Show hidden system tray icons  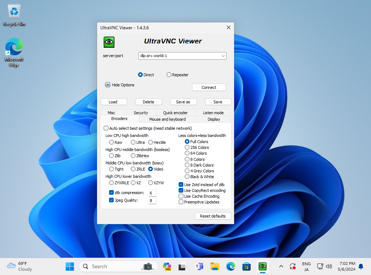[x=281, y=266]
